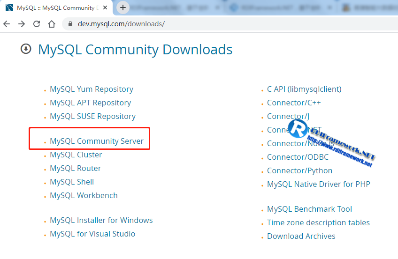Viewport: 398px width, 259px height.
Task: Go forward with the browser forward arrow
Action: (x=22, y=24)
